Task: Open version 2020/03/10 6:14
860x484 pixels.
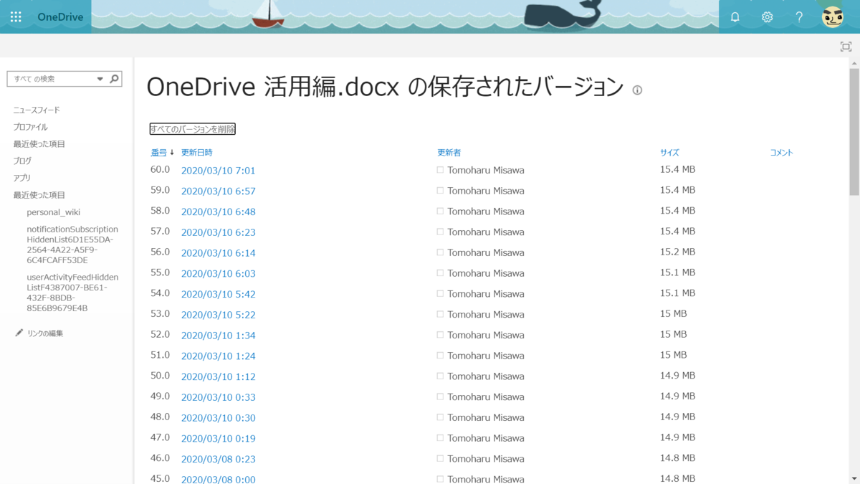Action: click(x=218, y=253)
